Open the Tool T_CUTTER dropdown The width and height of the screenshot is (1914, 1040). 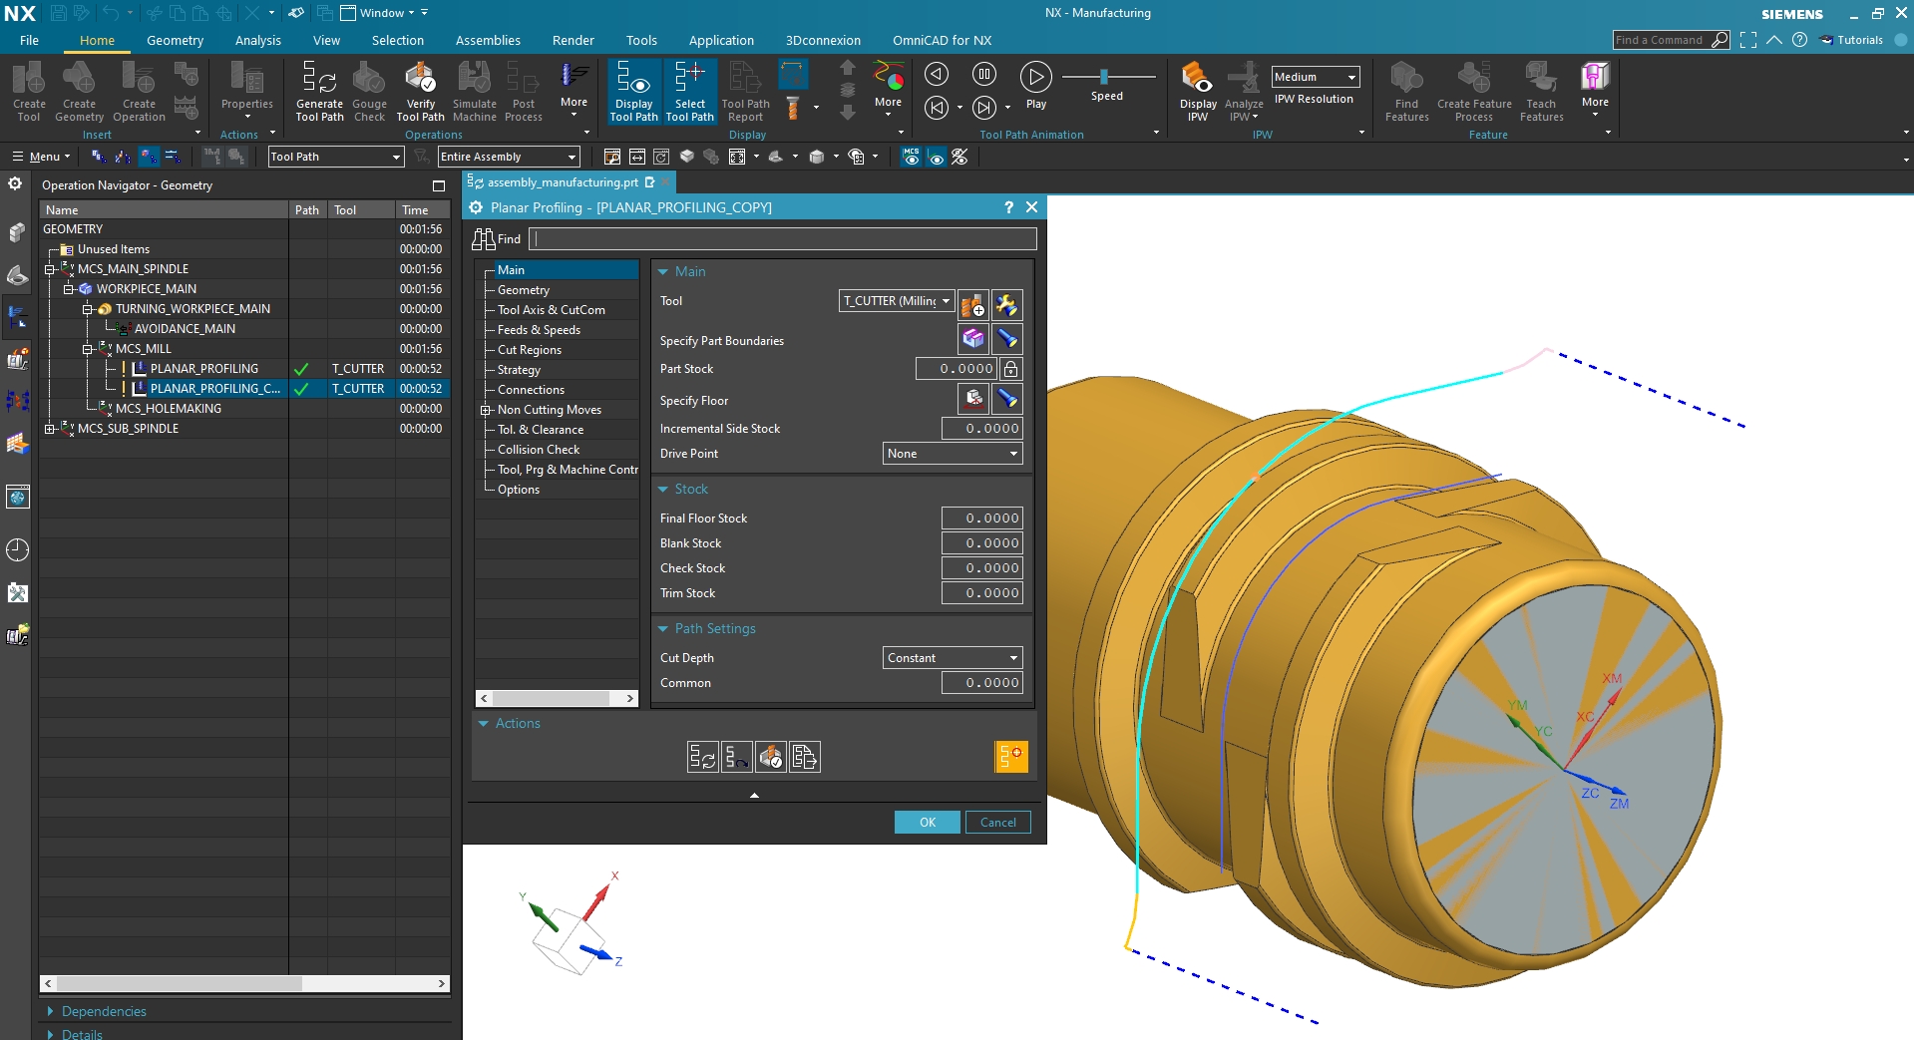pos(897,301)
